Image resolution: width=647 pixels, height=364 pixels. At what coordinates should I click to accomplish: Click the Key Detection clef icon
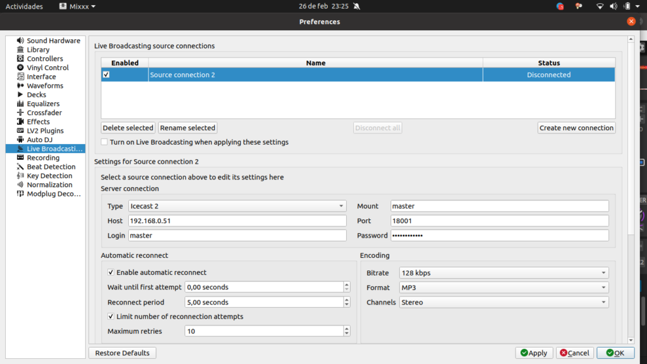20,176
